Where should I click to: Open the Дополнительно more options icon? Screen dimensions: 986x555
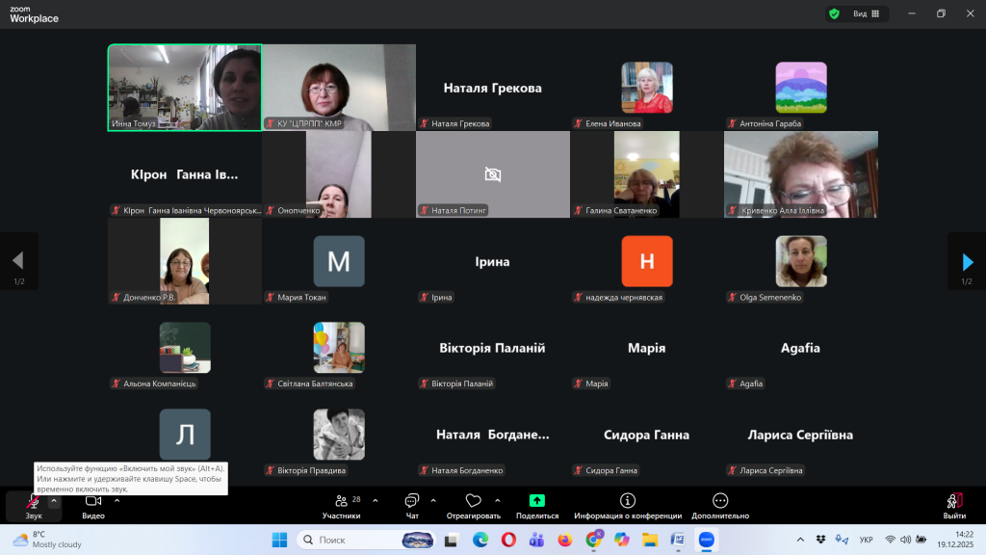point(720,502)
